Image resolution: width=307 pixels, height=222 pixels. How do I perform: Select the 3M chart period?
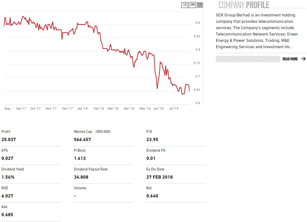click(192, 5)
